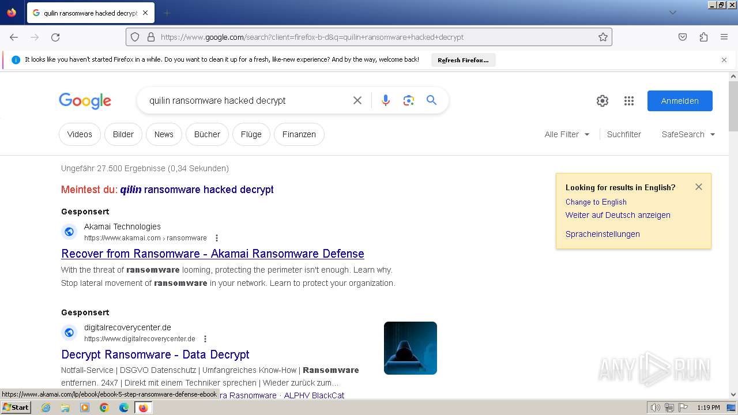Open the Google apps grid

coord(629,101)
